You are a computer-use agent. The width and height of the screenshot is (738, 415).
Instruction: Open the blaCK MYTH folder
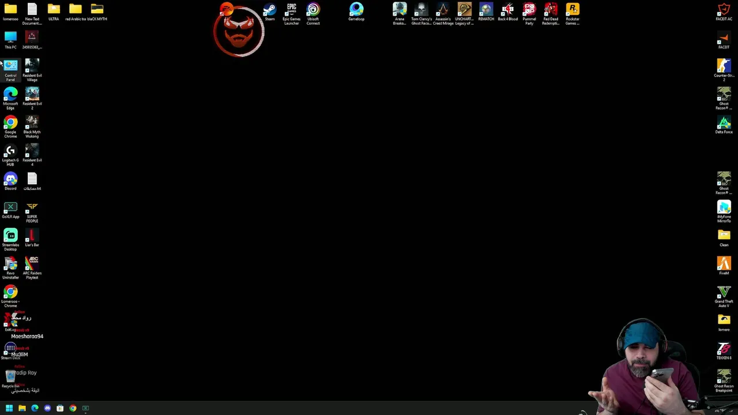click(x=97, y=12)
